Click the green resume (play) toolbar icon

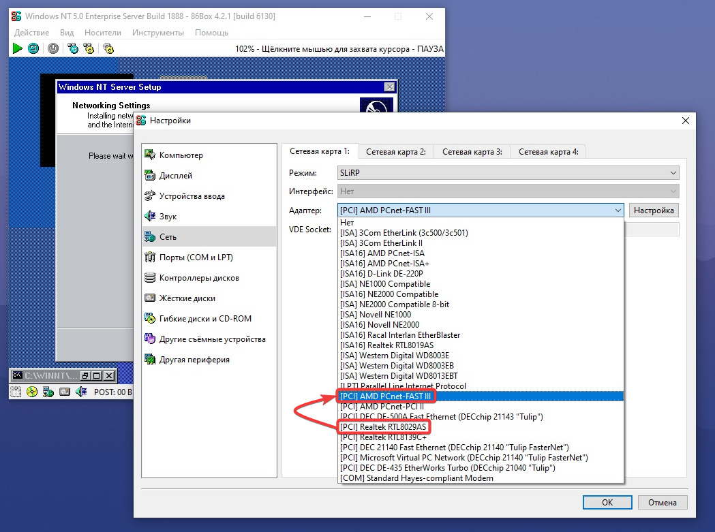pos(18,48)
